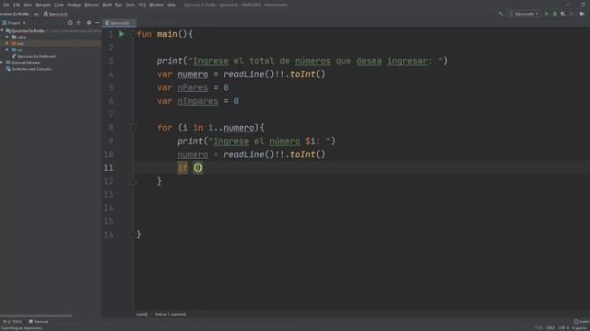Open the VCS menu
The height and width of the screenshot is (331, 590).
(x=142, y=5)
